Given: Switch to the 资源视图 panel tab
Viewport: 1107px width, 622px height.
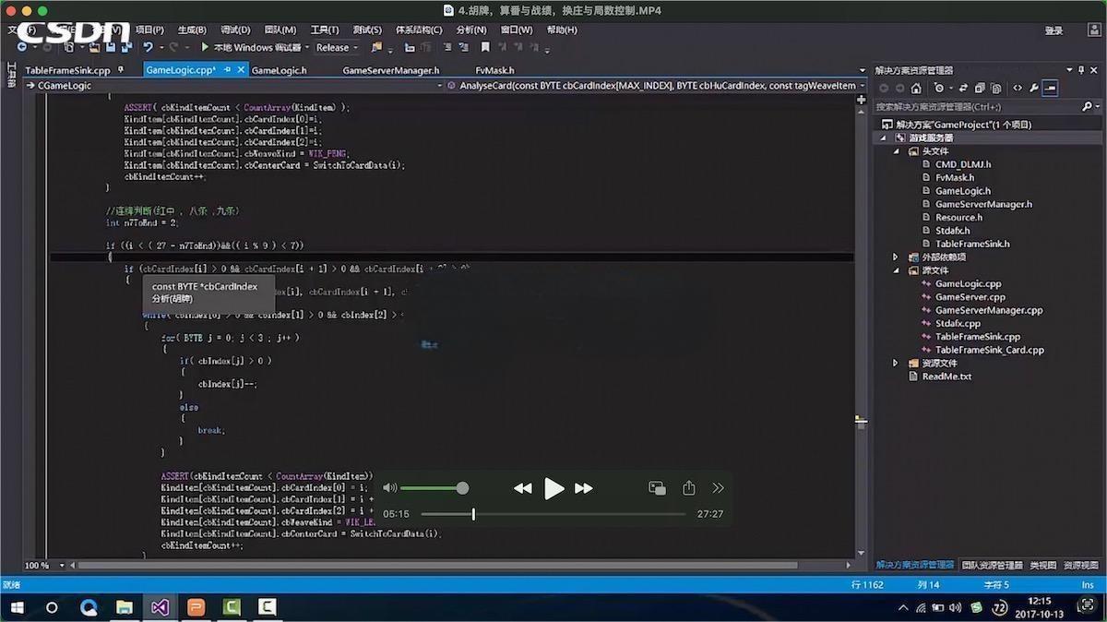Looking at the screenshot, I should point(1080,565).
